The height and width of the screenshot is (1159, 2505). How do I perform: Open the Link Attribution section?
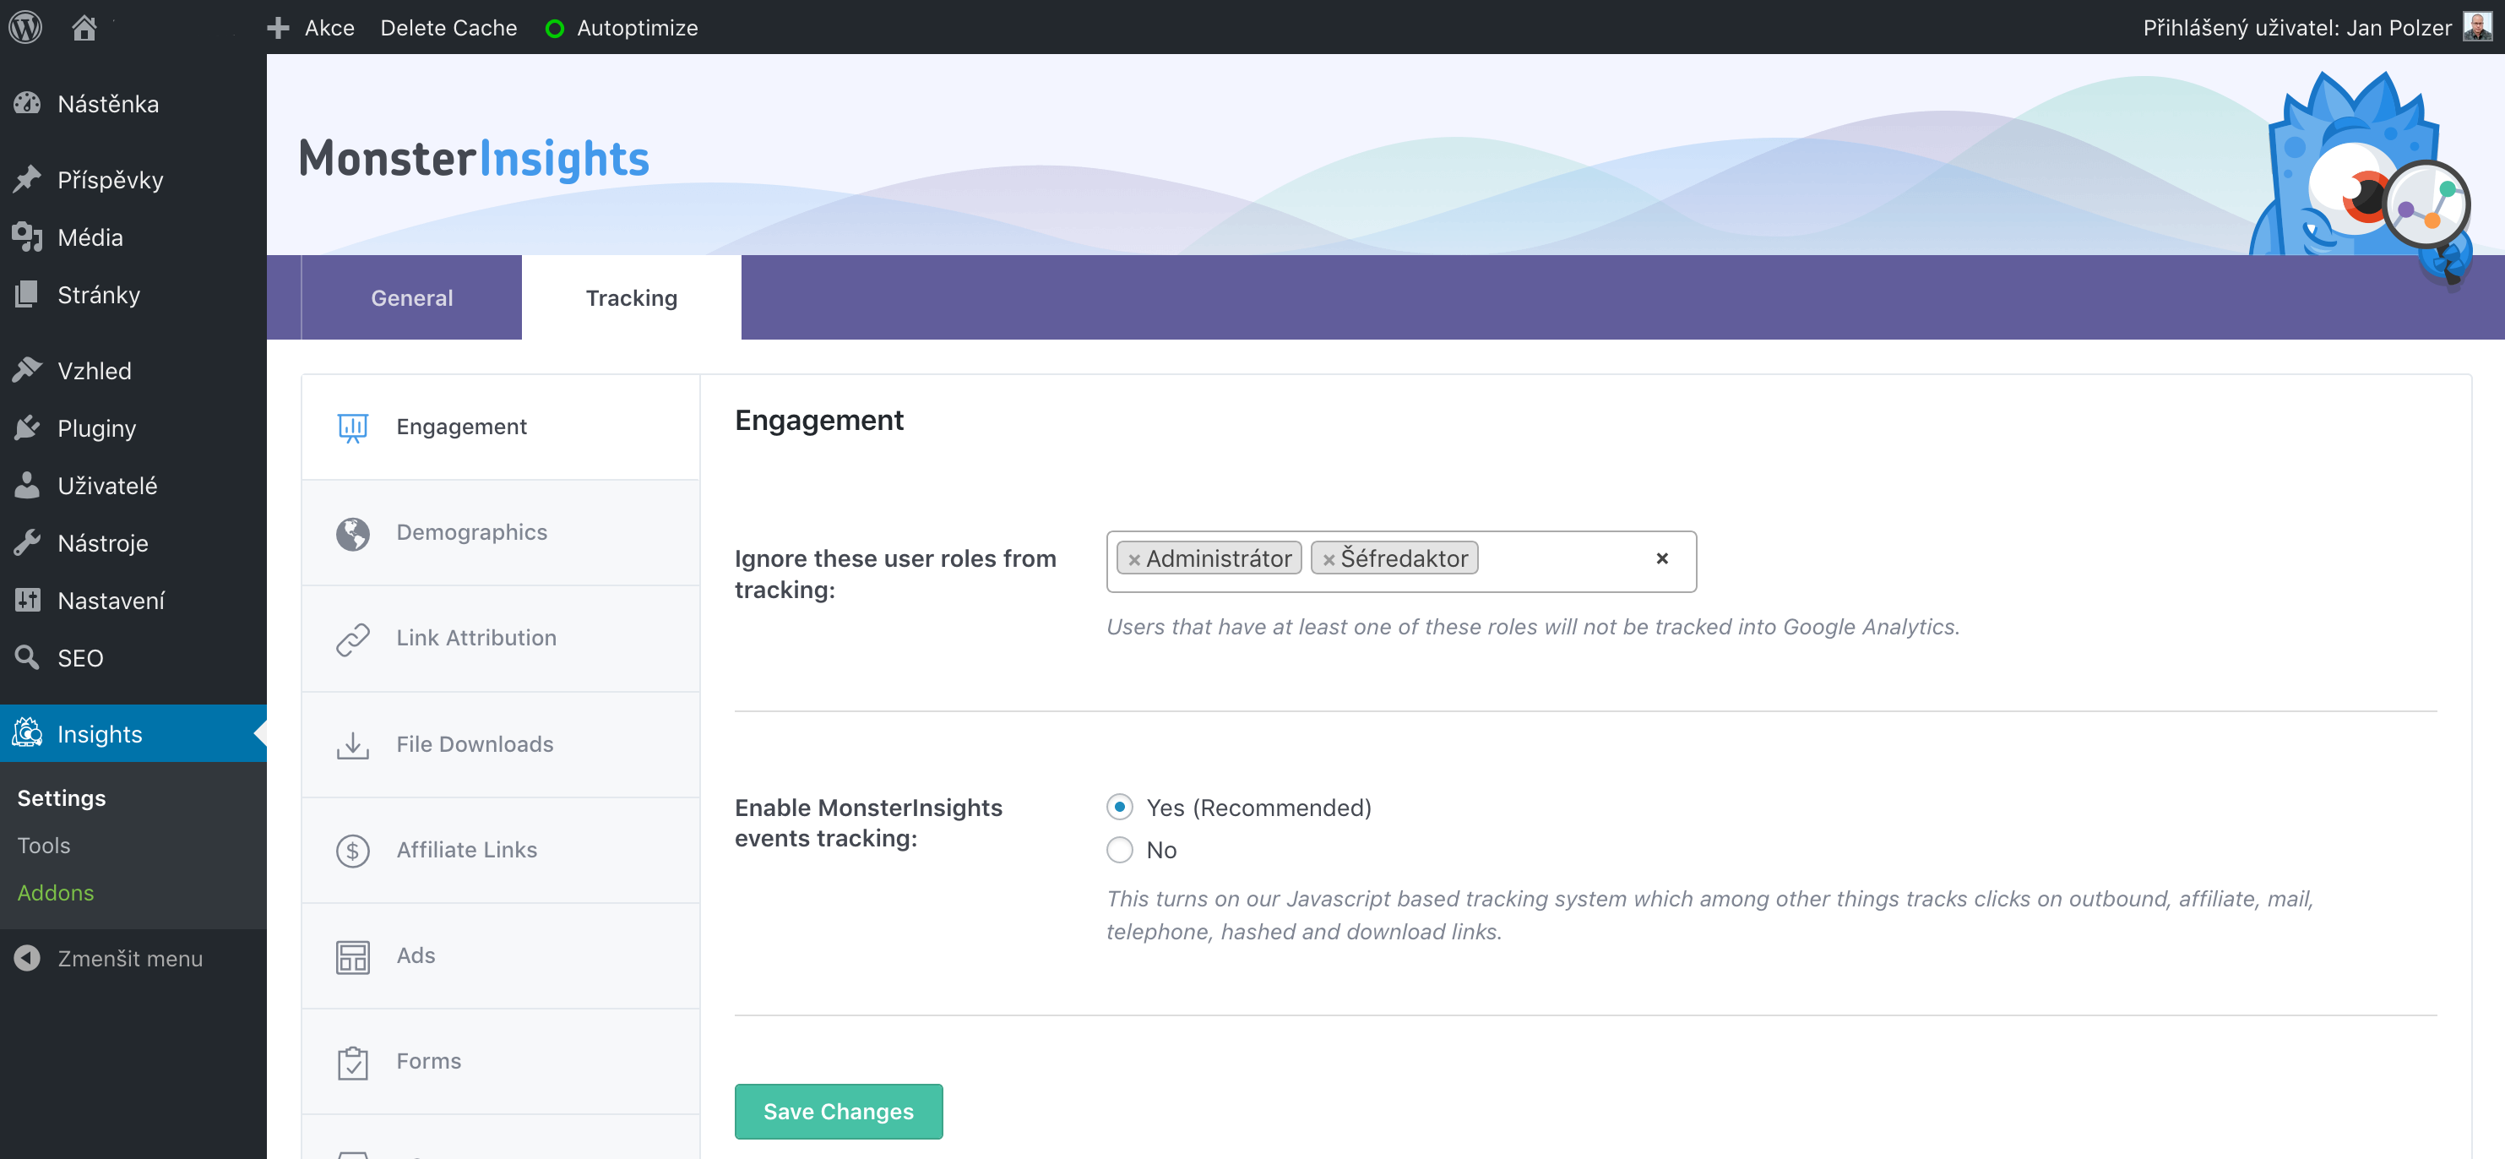(501, 639)
